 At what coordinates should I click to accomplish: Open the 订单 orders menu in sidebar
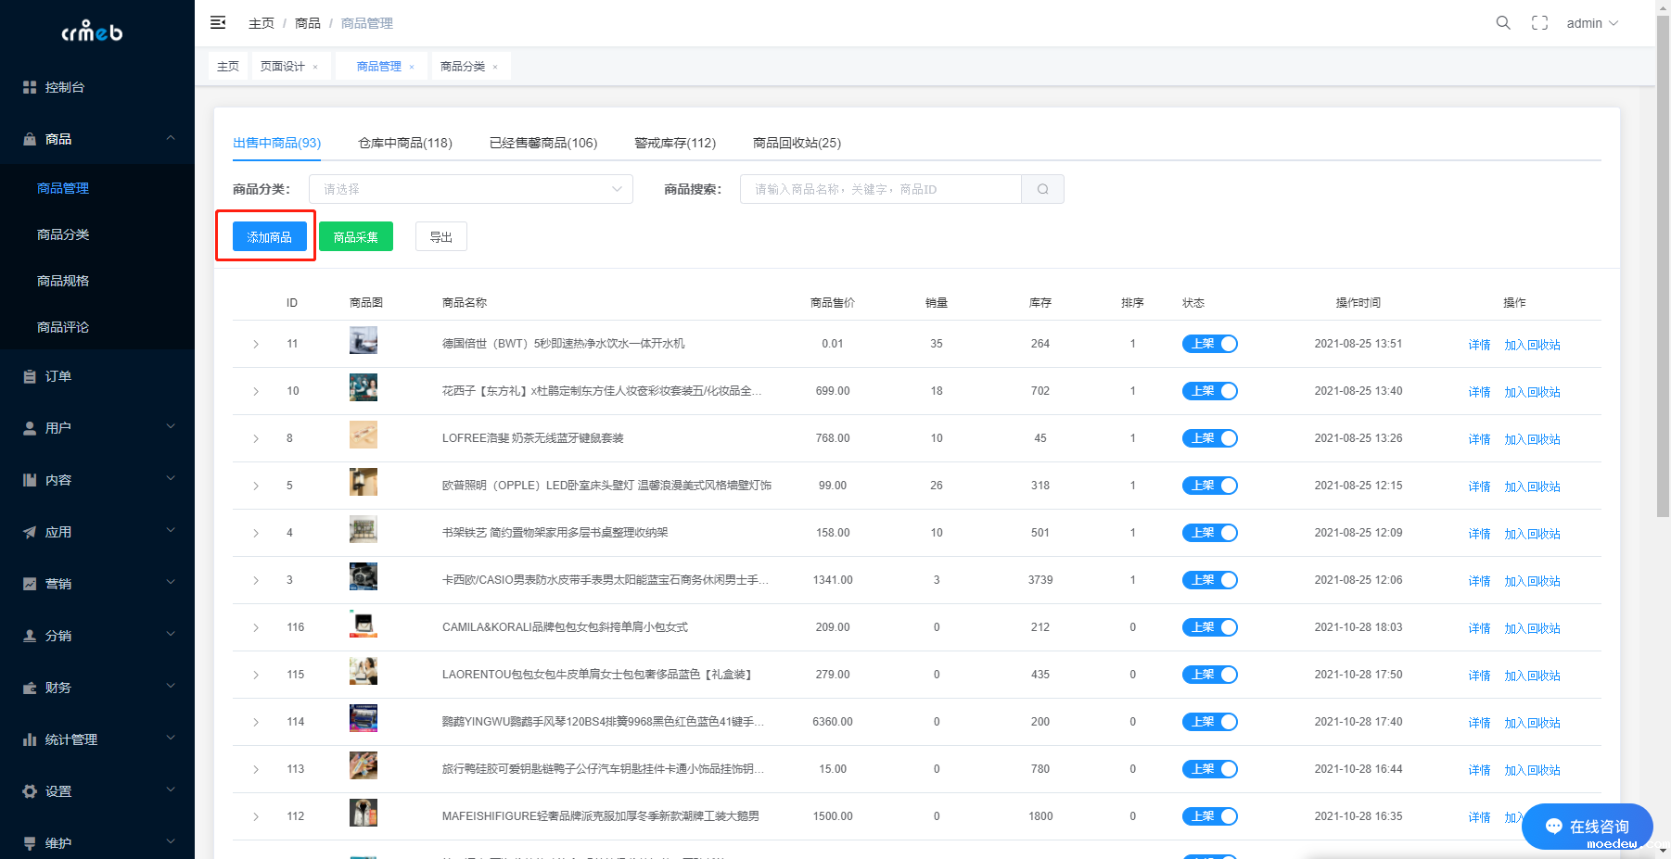(x=58, y=376)
